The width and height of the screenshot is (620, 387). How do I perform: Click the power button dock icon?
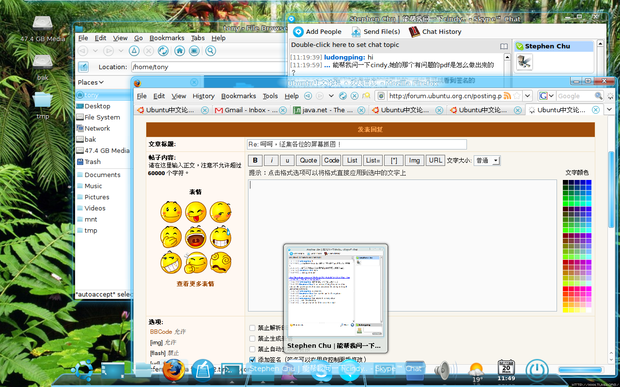click(537, 370)
